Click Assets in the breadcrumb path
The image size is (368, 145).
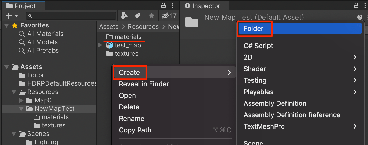pos(109,27)
